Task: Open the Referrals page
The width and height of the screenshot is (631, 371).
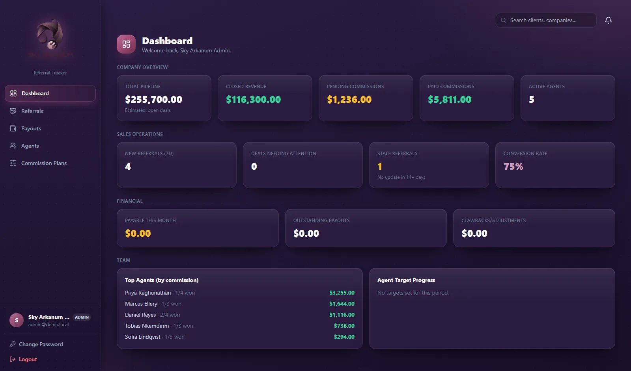Action: point(50,111)
